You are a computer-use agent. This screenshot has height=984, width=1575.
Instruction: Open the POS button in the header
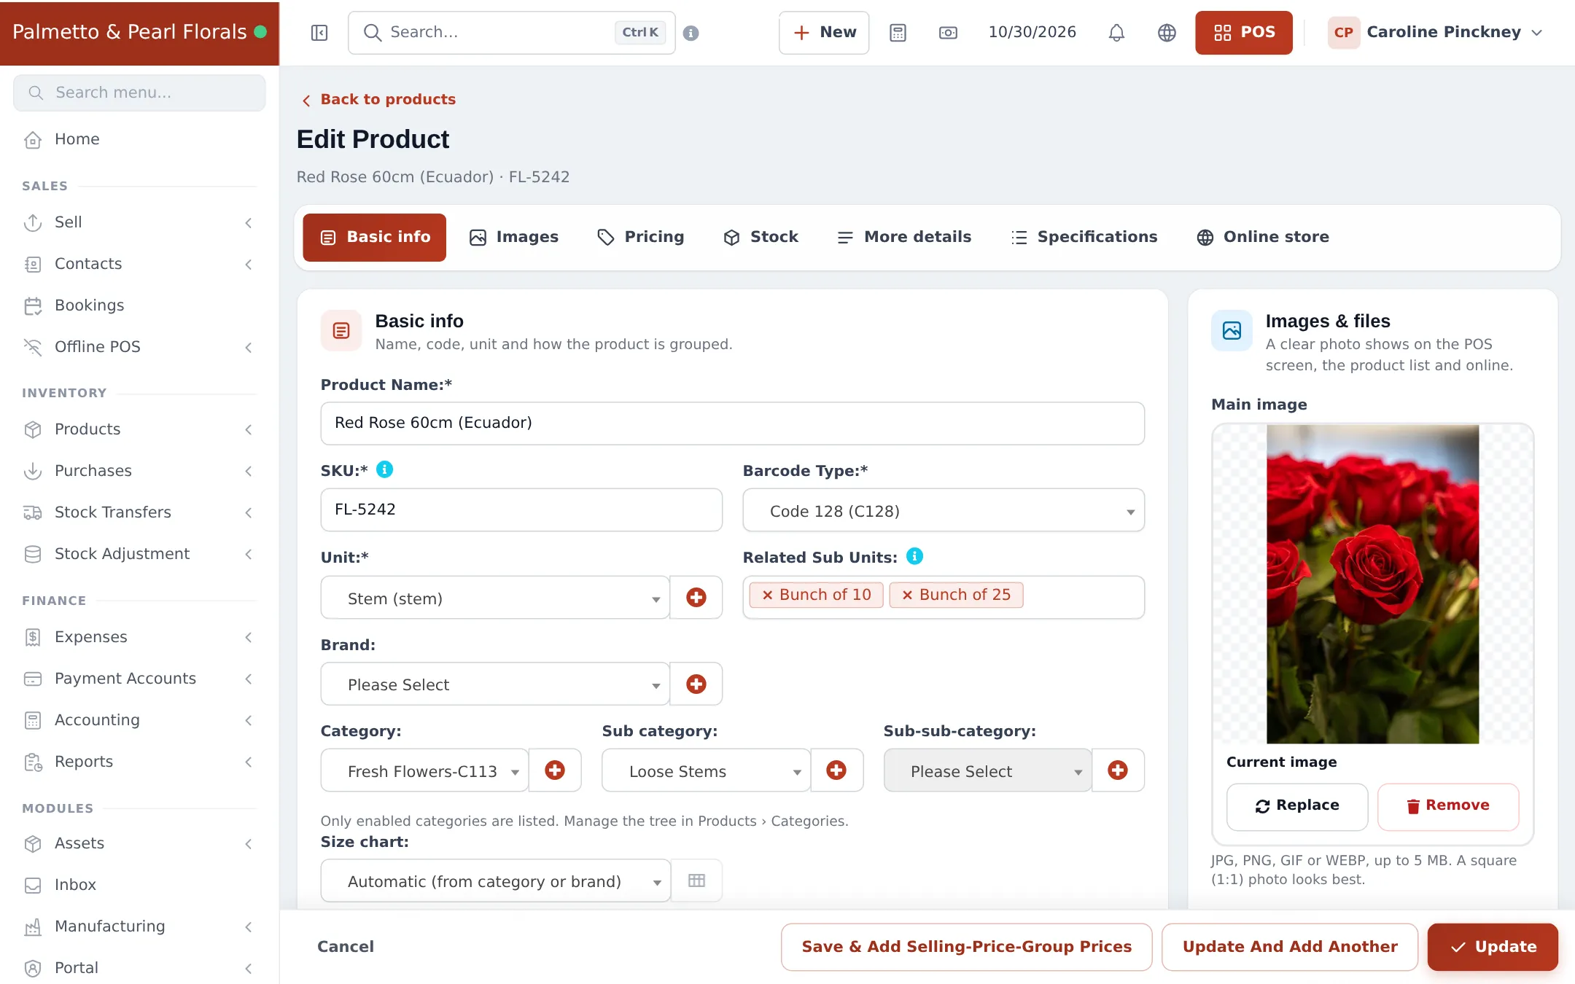click(1244, 33)
